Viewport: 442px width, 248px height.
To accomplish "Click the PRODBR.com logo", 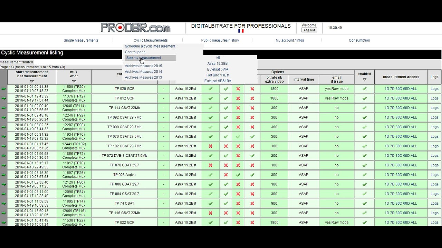I will [135, 28].
